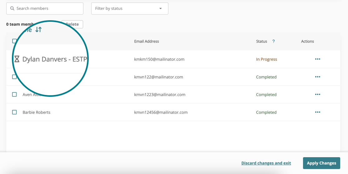348x174 pixels.
Task: Click the Email Address column header
Action: pyautogui.click(x=147, y=41)
